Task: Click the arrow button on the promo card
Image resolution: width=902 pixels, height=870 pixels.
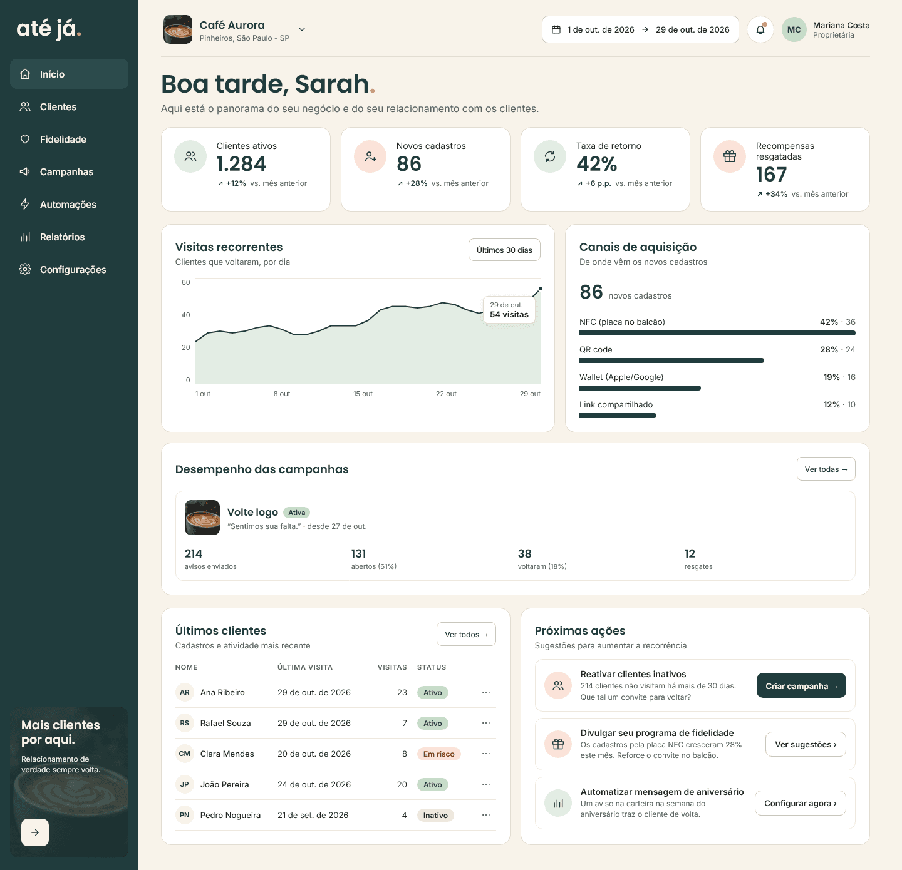Action: pyautogui.click(x=35, y=832)
